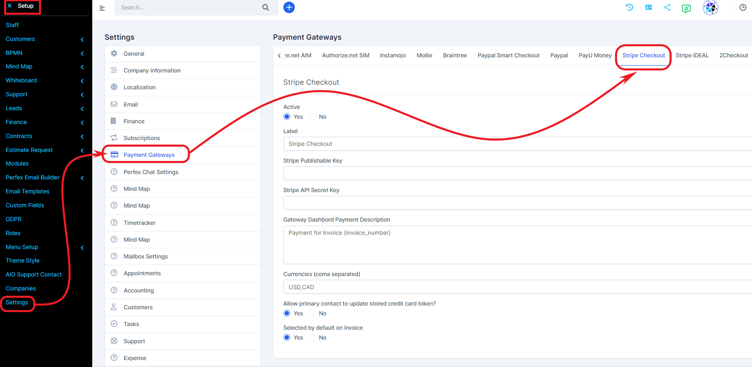Click the search magnifier icon
The width and height of the screenshot is (752, 367).
pos(266,7)
